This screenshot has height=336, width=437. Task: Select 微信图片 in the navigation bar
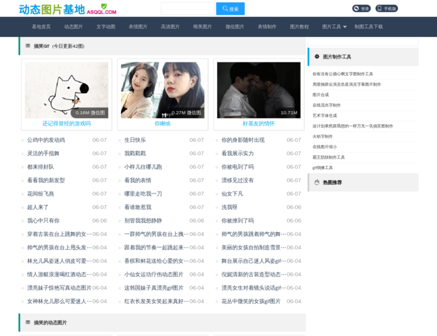coord(235,27)
